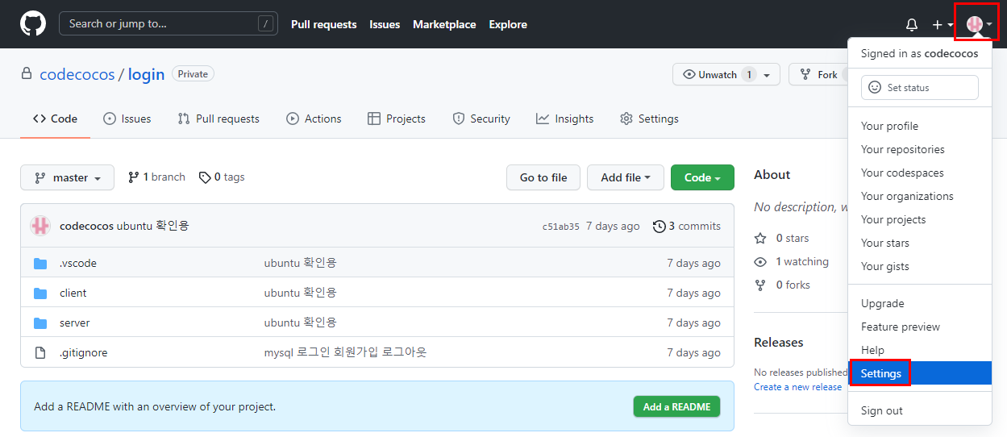Open the GitHub home logo
This screenshot has width=1007, height=437.
(x=33, y=23)
